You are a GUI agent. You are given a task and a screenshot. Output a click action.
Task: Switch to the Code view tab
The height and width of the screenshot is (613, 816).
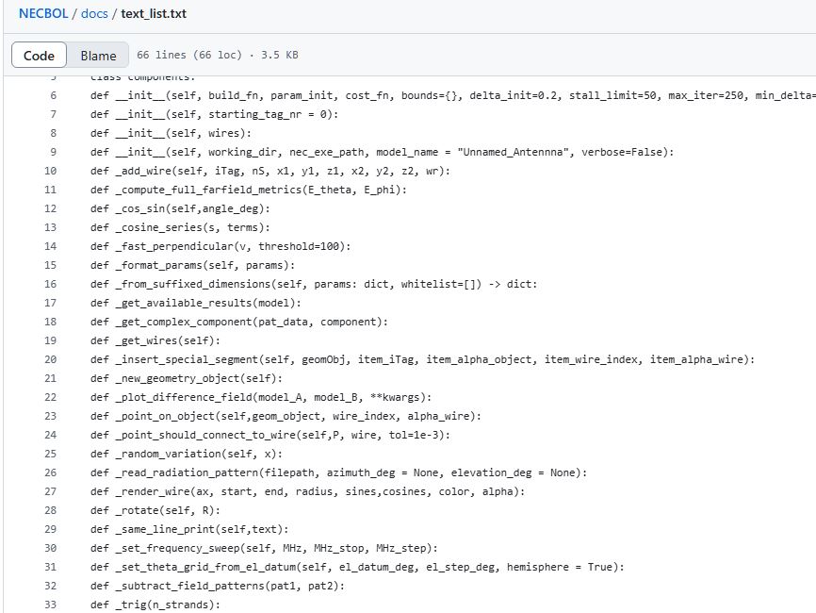pyautogui.click(x=39, y=56)
